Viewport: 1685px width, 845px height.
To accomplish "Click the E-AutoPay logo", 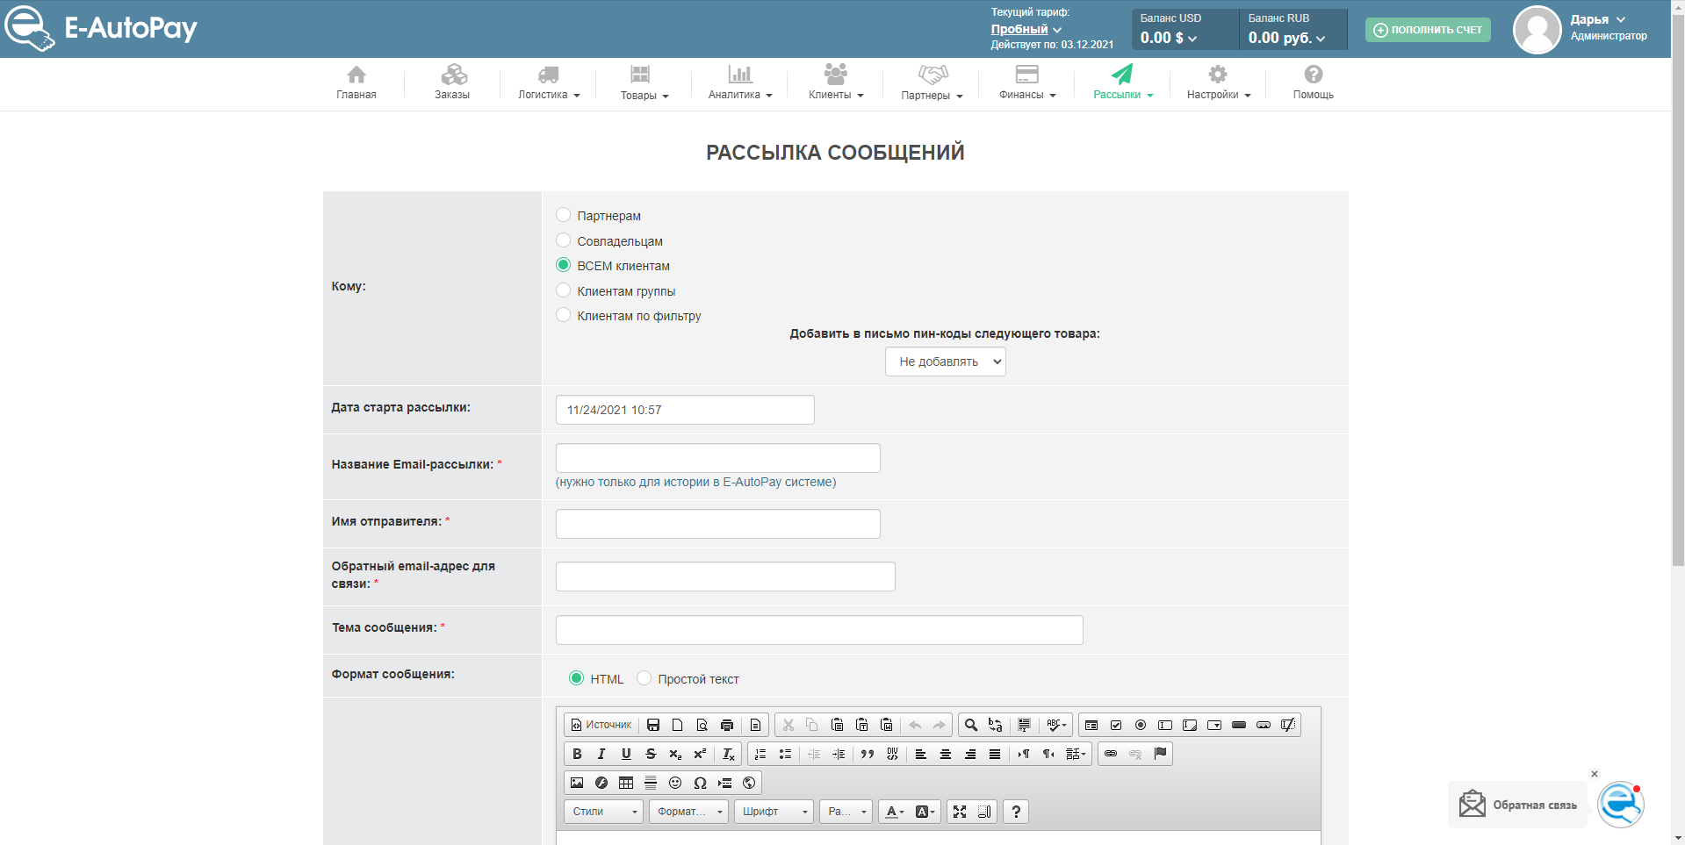I will click(101, 28).
